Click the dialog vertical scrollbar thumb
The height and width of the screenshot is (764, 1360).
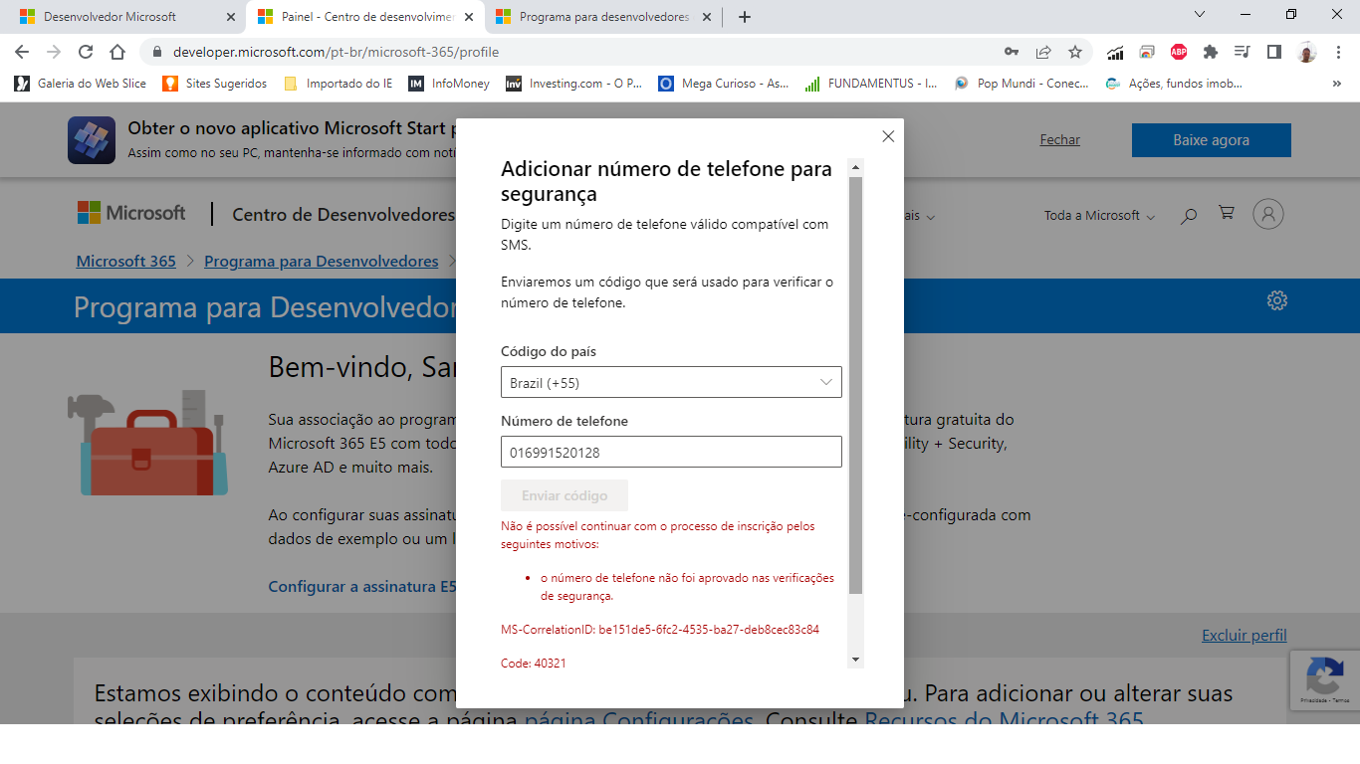point(855,386)
